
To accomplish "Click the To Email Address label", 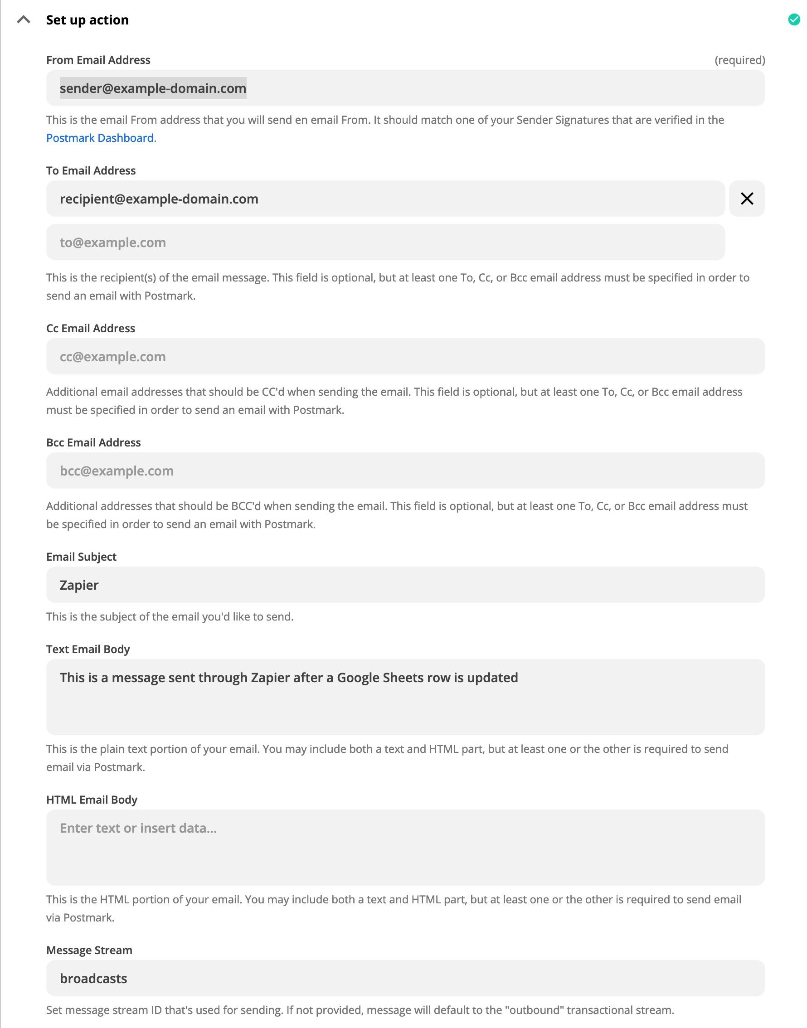I will point(91,170).
